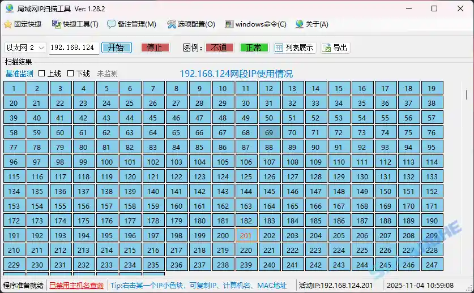
Task: Click the 快捷工具 toolbox icon
Action: [x=57, y=24]
